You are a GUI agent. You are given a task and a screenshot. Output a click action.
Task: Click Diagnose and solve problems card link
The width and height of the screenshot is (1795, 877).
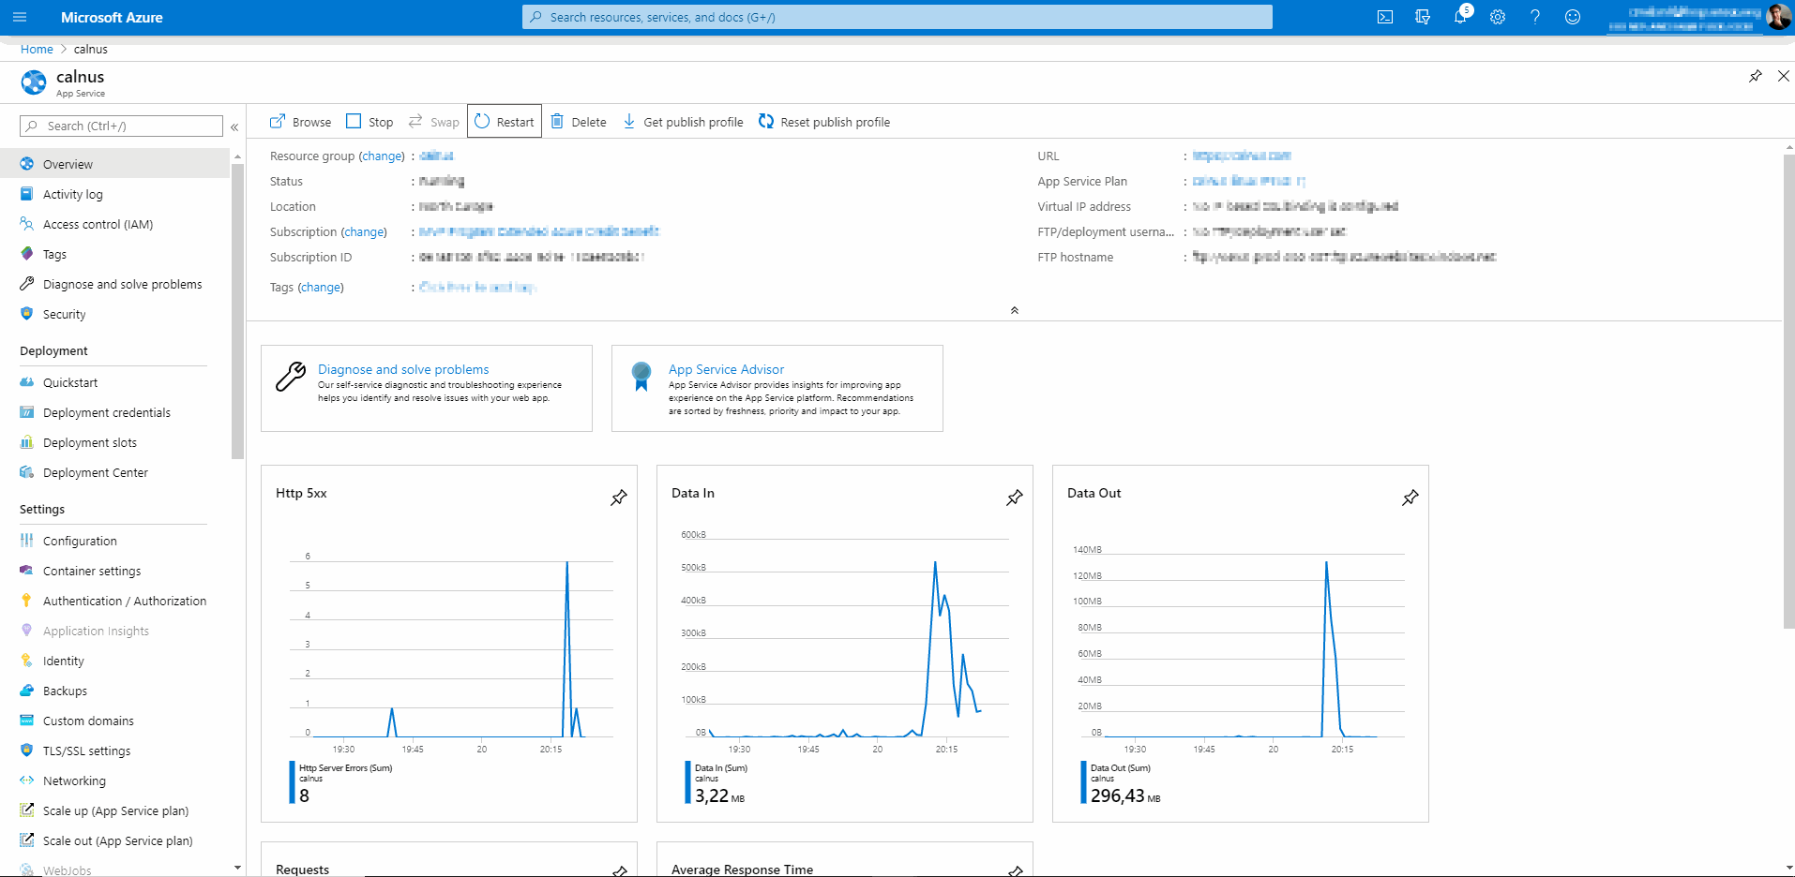[x=403, y=369]
